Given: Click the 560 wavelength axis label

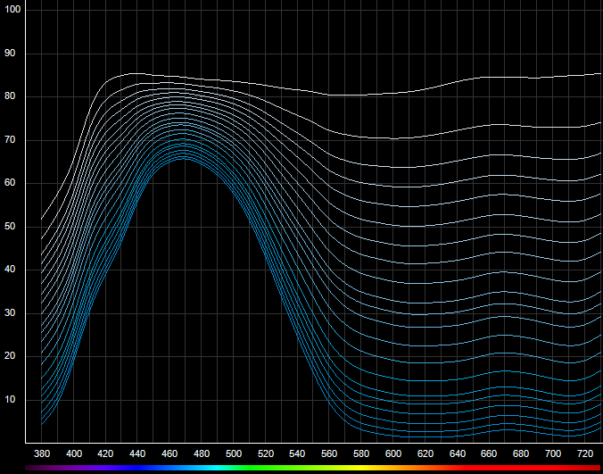Looking at the screenshot, I should (x=330, y=453).
